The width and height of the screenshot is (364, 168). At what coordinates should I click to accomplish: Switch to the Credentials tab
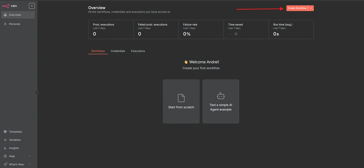click(x=118, y=51)
